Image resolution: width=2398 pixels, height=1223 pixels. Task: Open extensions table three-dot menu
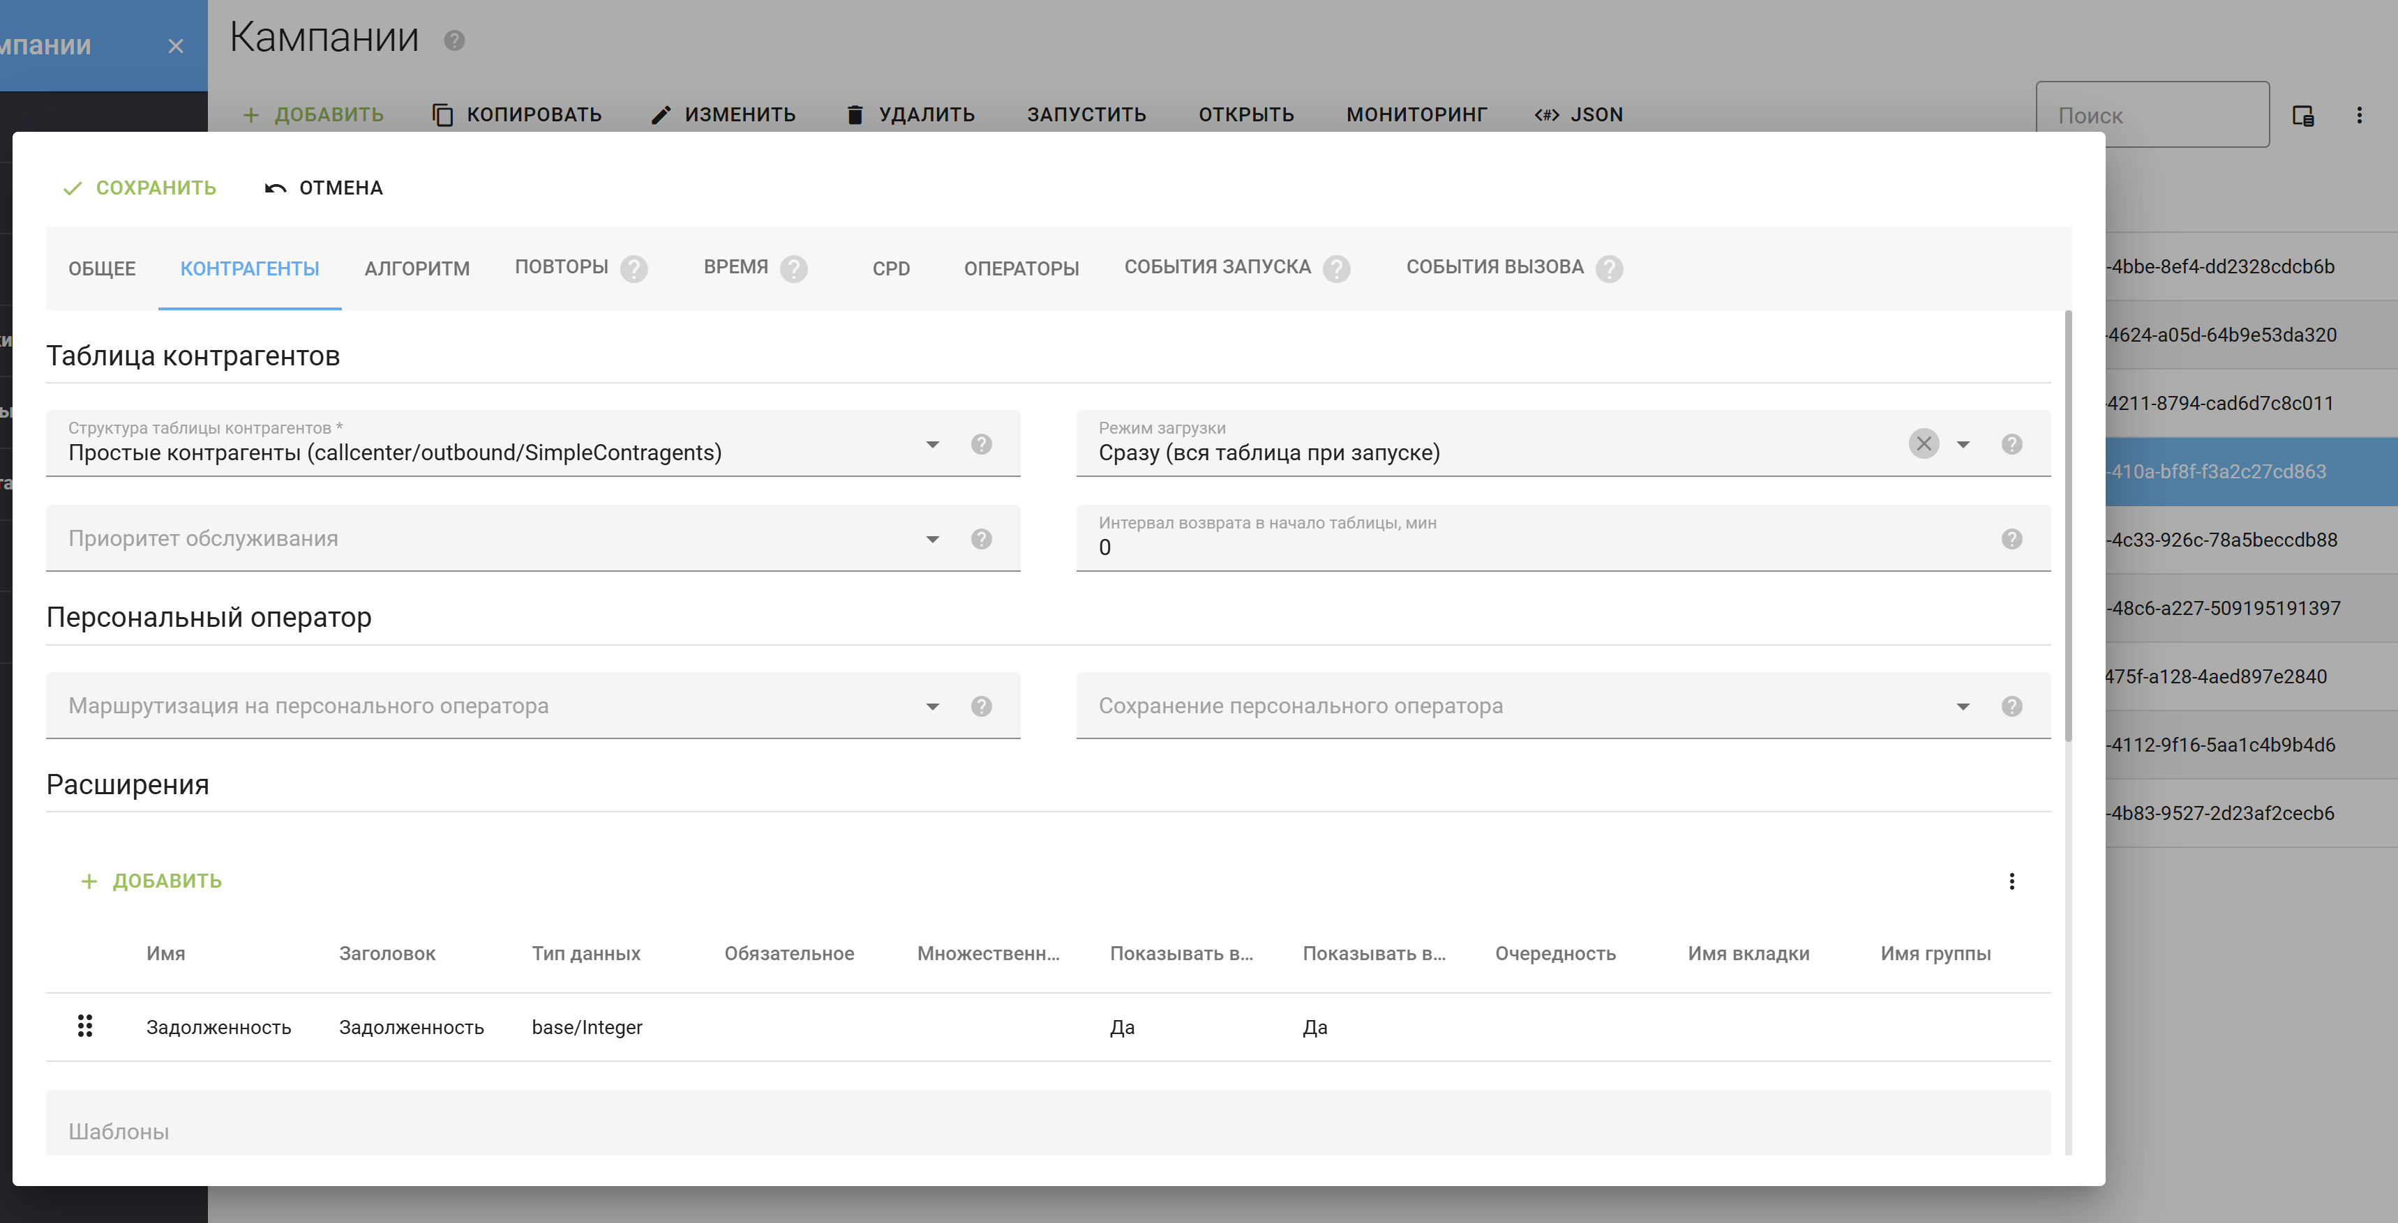point(2011,881)
